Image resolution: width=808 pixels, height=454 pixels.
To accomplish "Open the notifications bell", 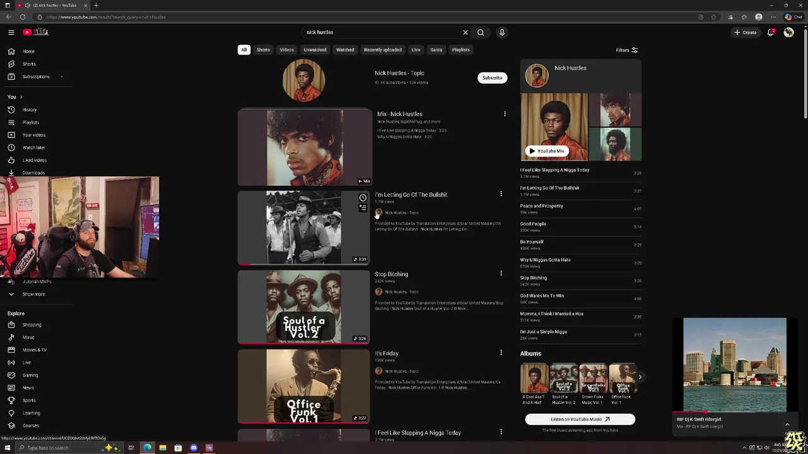I will 771,32.
